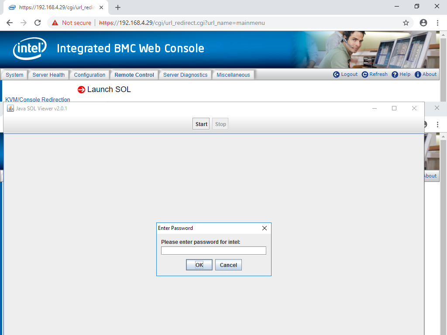Screen dimensions: 447x335
Task: Open the System menu tab
Action: [x=14, y=75]
